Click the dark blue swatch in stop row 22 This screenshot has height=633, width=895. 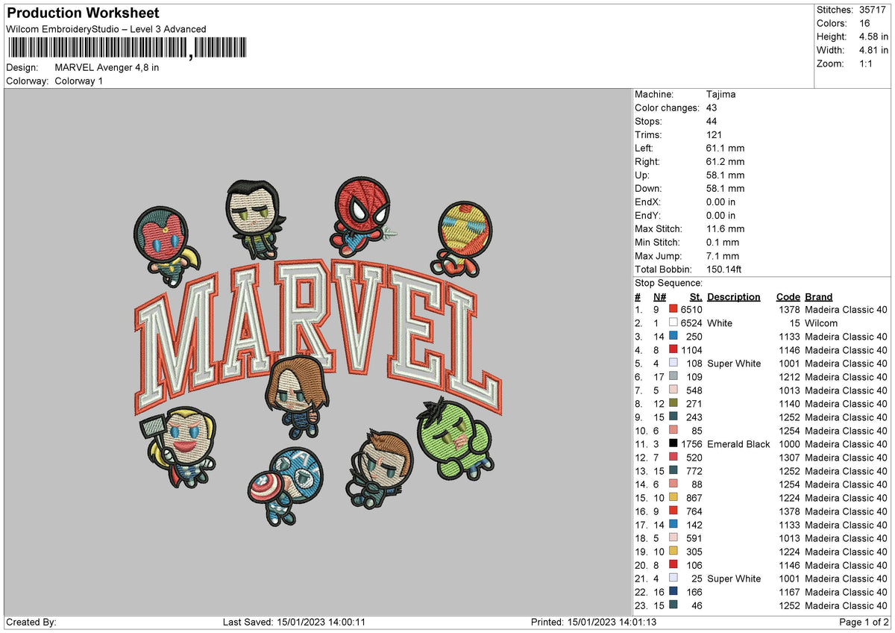click(x=673, y=591)
